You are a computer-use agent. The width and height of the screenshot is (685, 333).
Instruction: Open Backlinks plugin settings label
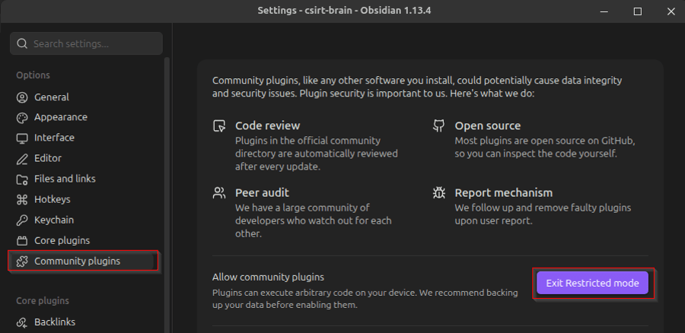tap(55, 322)
